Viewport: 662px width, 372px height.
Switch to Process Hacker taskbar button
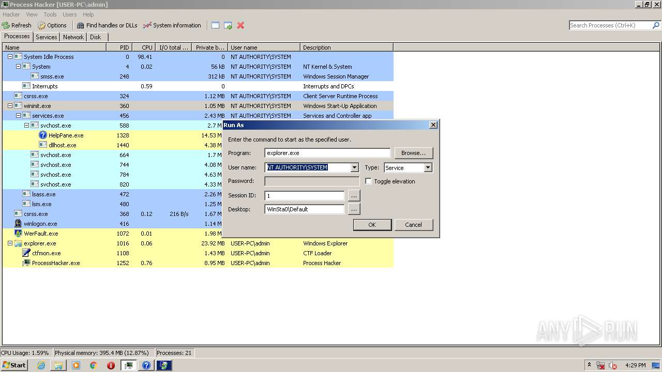coord(129,365)
